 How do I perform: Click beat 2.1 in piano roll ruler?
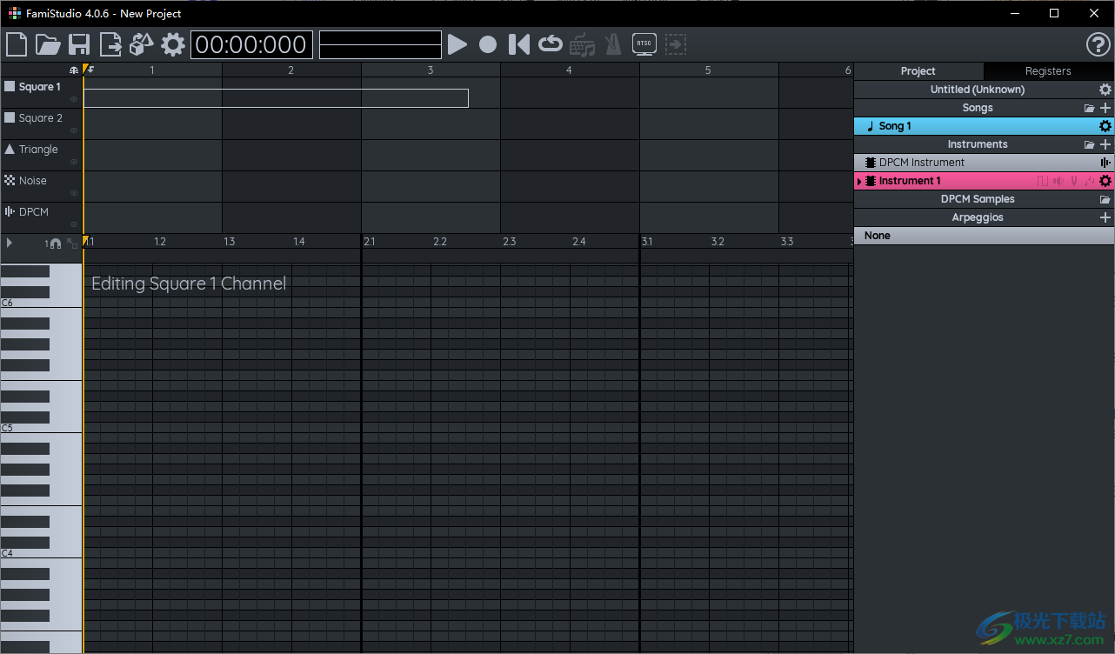[370, 242]
